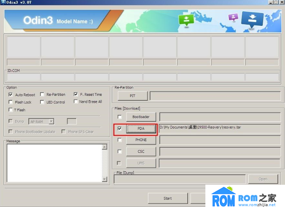This screenshot has height=207, width=285.
Task: Tick the UMS file checkbox
Action: [119, 163]
